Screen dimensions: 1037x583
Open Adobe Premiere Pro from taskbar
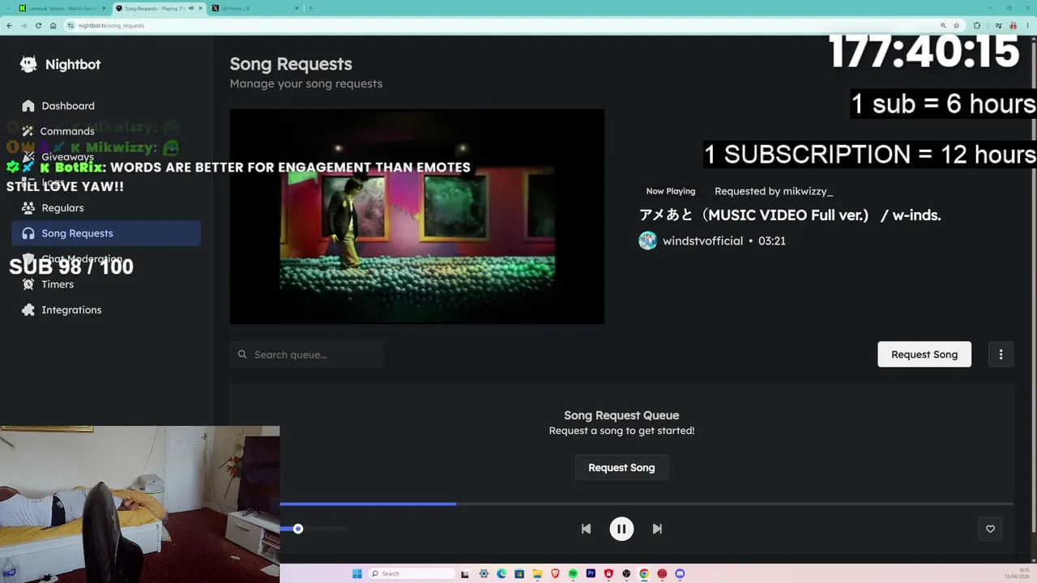591,573
